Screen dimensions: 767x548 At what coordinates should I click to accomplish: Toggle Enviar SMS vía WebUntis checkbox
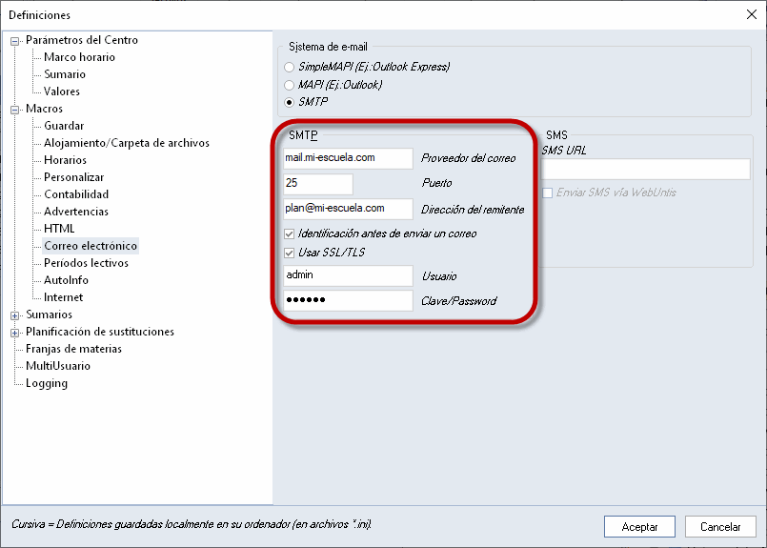(547, 193)
